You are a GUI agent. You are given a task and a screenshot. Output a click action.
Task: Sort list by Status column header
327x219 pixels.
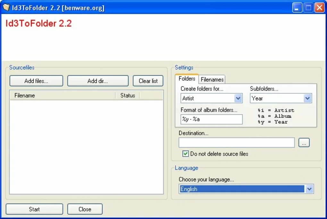[x=128, y=95]
